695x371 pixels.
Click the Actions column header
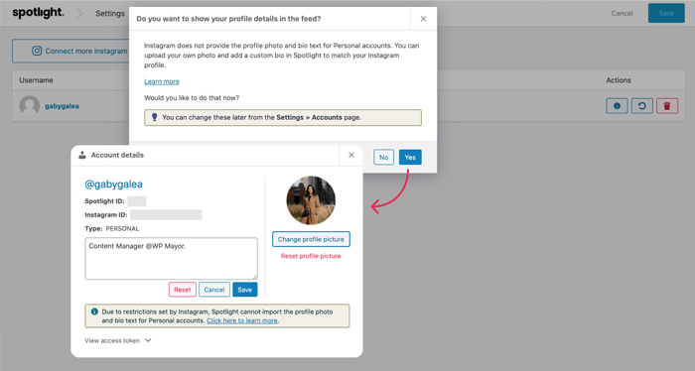[x=619, y=80]
